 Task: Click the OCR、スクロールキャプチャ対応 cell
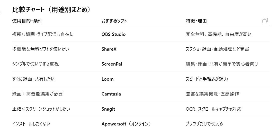213,109
